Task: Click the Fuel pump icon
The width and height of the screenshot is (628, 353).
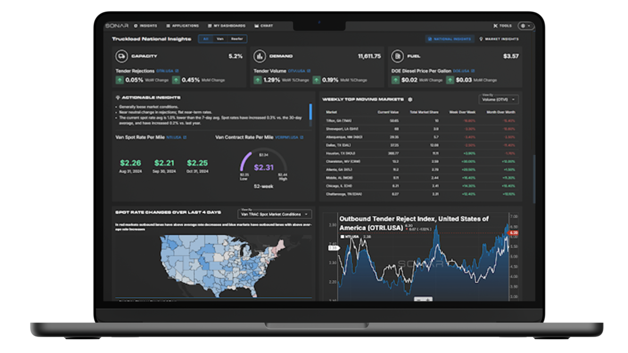Action: coord(398,56)
